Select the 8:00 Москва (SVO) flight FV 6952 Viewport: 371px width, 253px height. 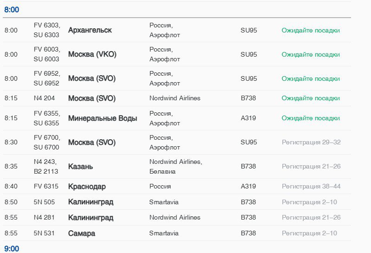[92, 78]
